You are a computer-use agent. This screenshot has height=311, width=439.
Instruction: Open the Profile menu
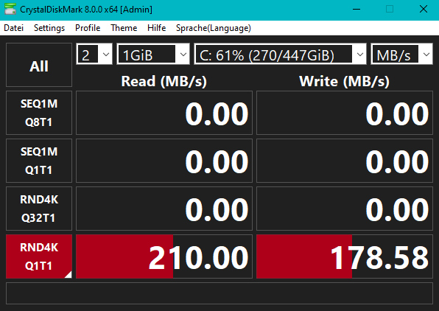pos(88,28)
